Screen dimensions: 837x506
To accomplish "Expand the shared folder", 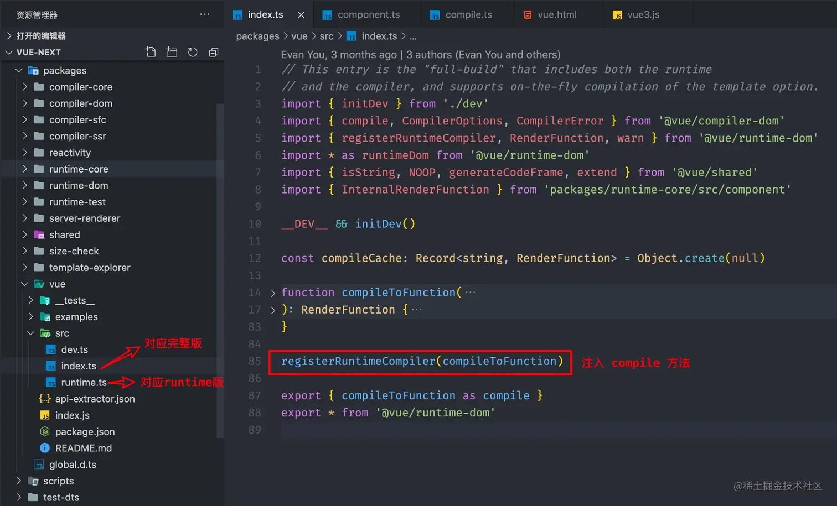I will point(25,234).
